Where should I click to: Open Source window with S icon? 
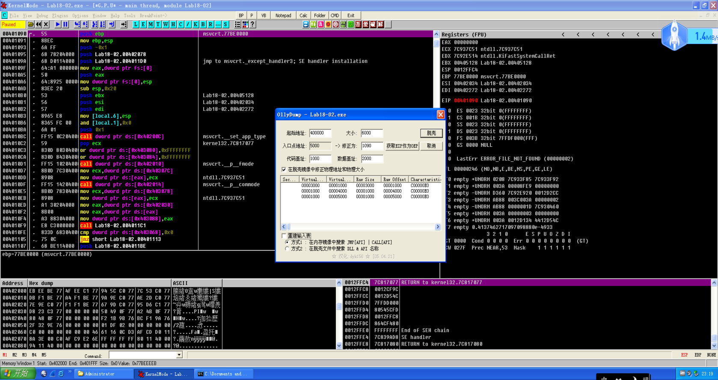coord(225,24)
